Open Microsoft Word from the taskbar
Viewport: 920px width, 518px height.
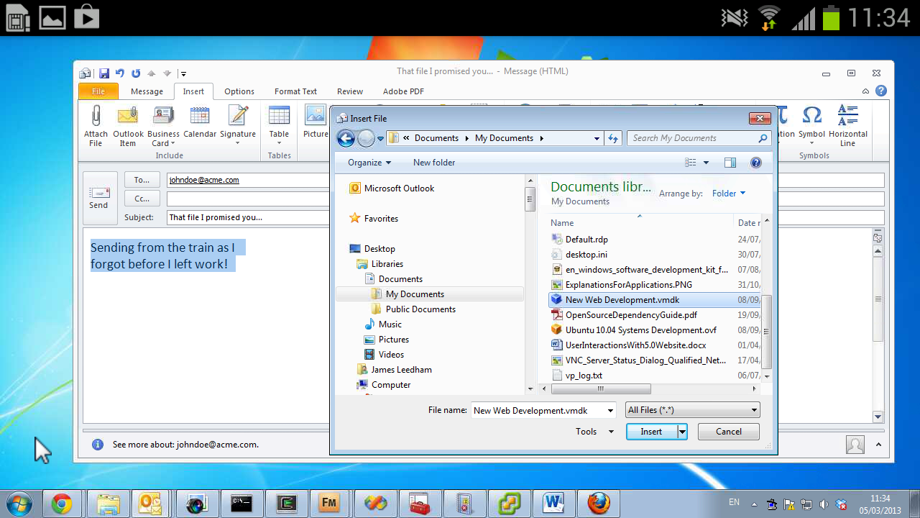[x=553, y=504]
